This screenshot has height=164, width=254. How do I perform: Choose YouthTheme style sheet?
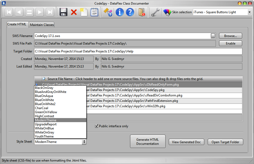(x=60, y=136)
